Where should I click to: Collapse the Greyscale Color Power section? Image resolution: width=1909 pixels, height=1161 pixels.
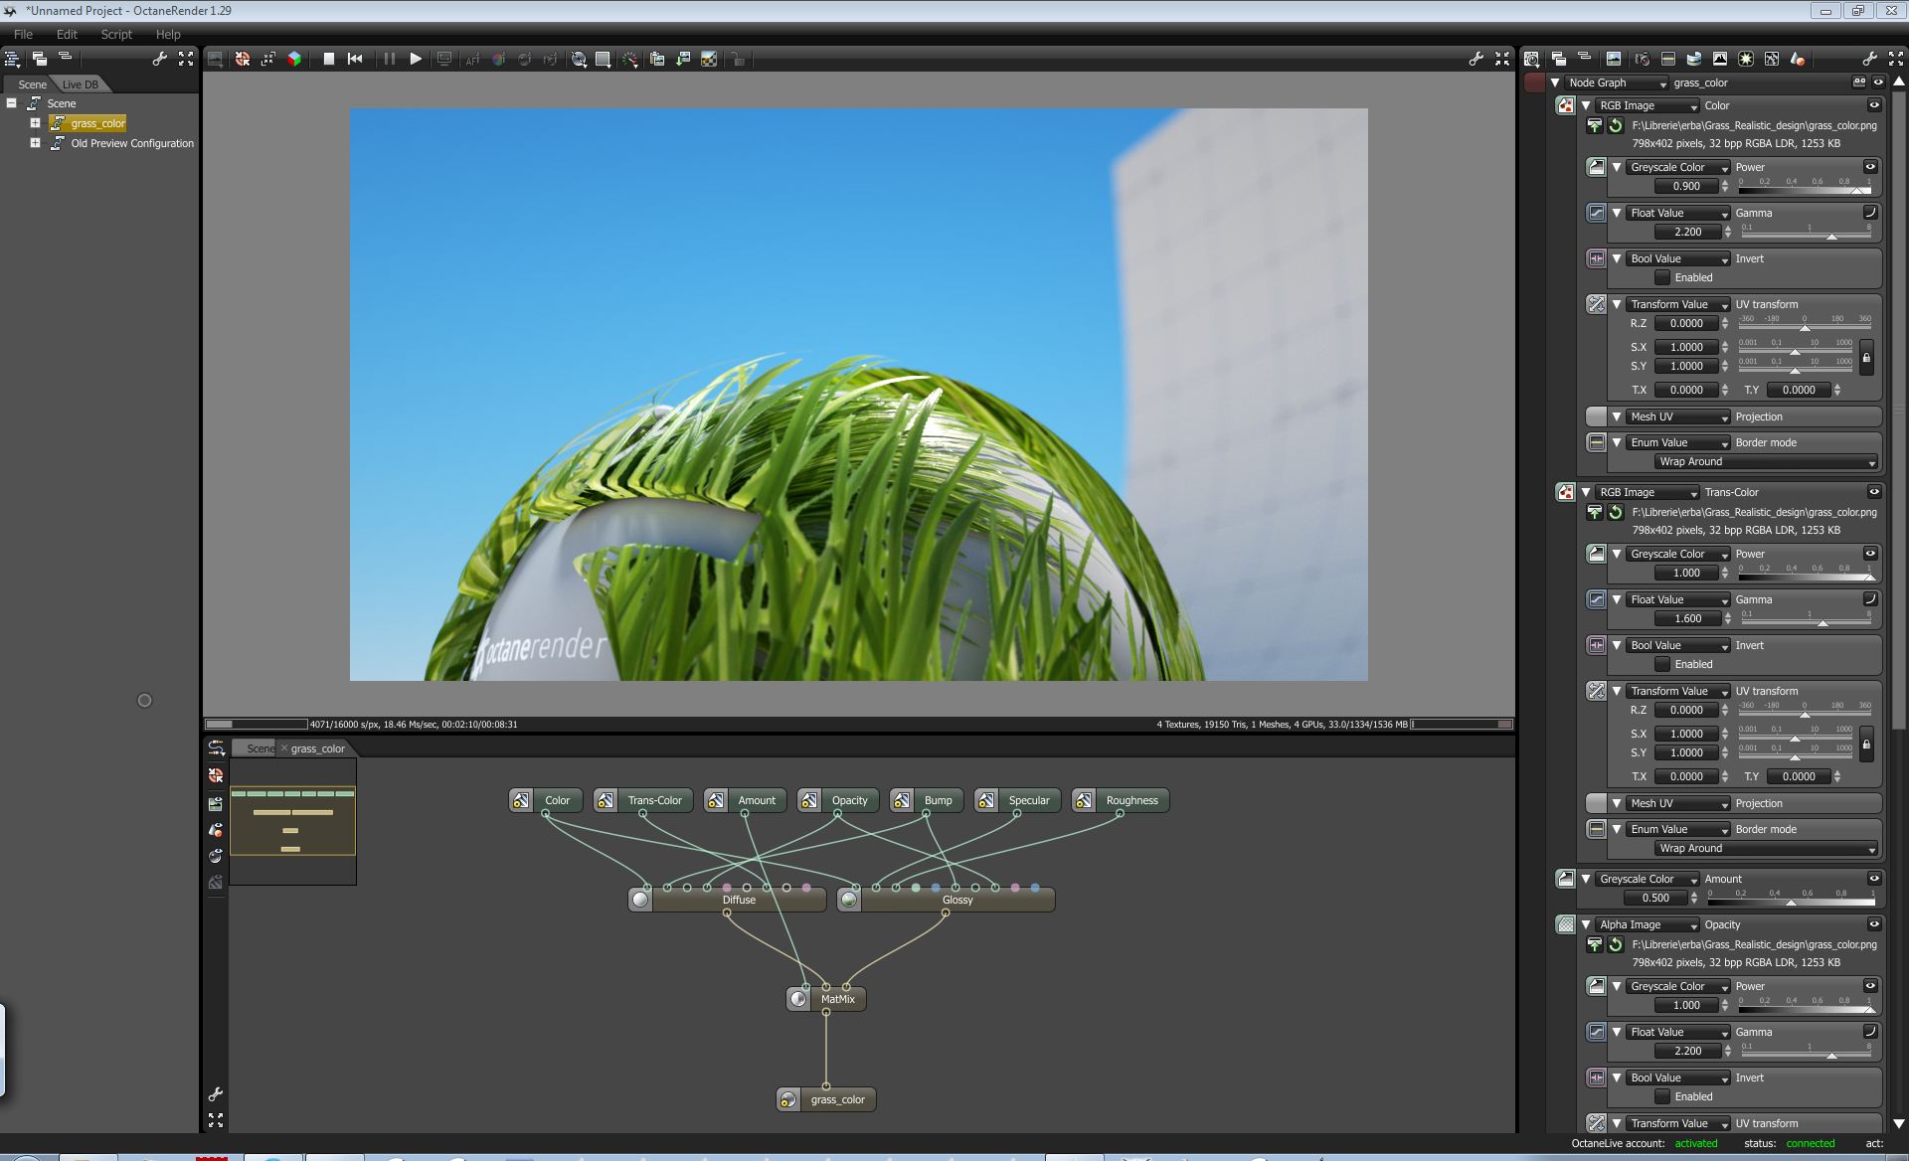1618,167
